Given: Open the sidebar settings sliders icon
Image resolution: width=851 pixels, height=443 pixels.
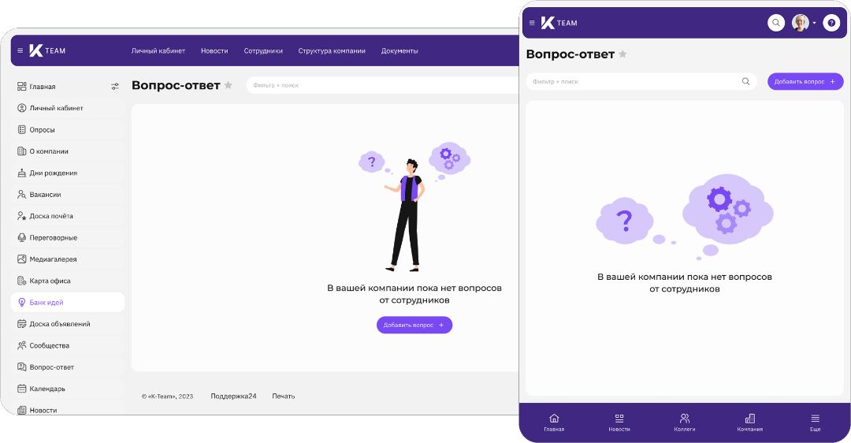Looking at the screenshot, I should [x=114, y=87].
